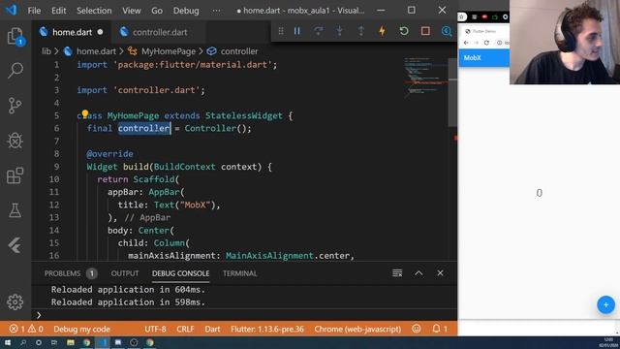Open the Selection menu
The width and height of the screenshot is (620, 349).
[x=94, y=11]
